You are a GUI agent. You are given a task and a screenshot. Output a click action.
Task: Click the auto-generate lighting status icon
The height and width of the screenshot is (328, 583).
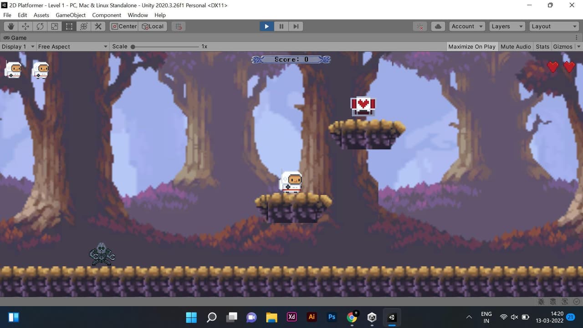(x=565, y=302)
